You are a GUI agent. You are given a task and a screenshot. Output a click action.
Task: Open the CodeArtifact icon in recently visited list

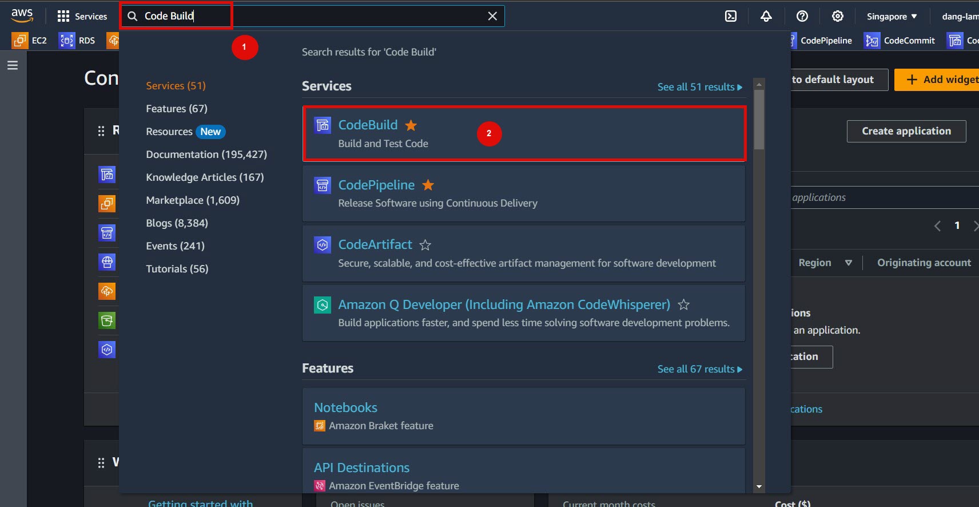coord(107,350)
